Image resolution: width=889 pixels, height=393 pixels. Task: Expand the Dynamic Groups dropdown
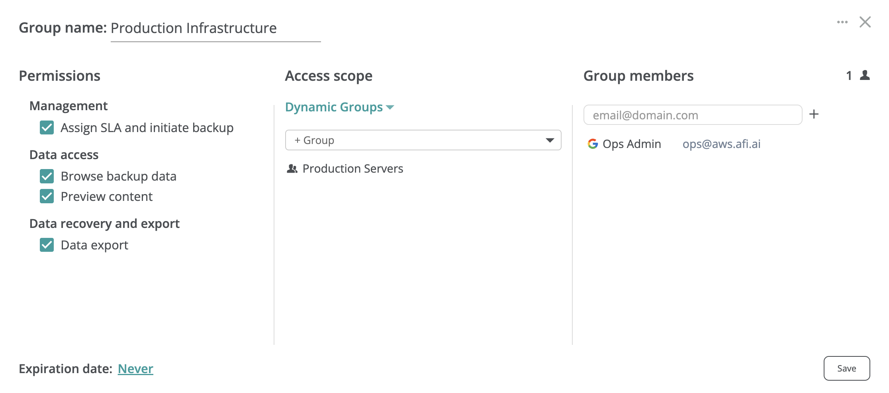pos(339,107)
